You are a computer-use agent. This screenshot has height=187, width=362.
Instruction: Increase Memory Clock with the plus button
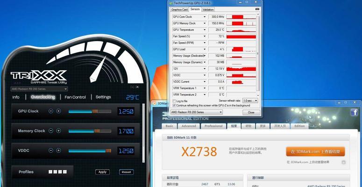point(59,130)
